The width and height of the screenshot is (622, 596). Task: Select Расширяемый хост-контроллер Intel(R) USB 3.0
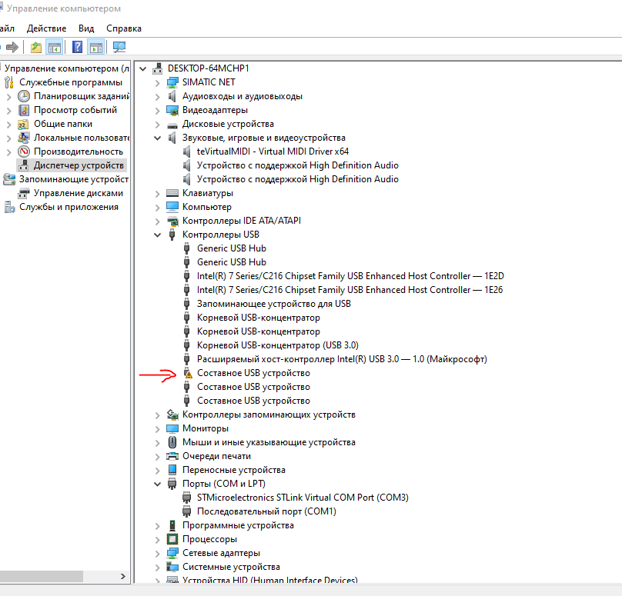click(x=342, y=359)
